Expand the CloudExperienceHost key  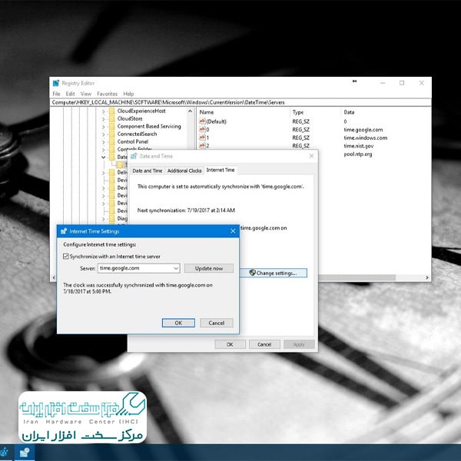pos(103,111)
